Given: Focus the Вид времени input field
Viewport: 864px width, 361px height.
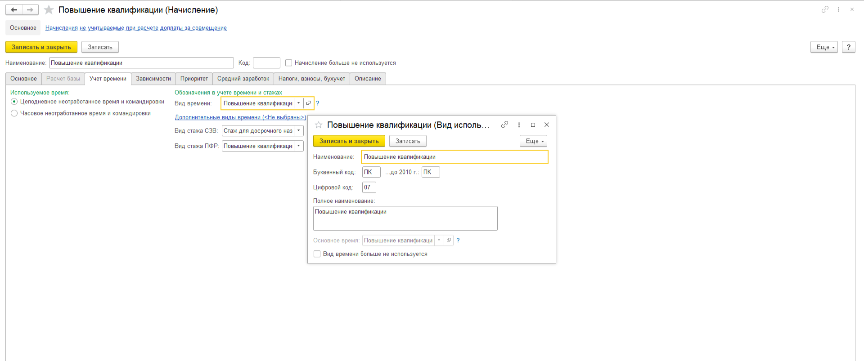Looking at the screenshot, I should coord(258,103).
